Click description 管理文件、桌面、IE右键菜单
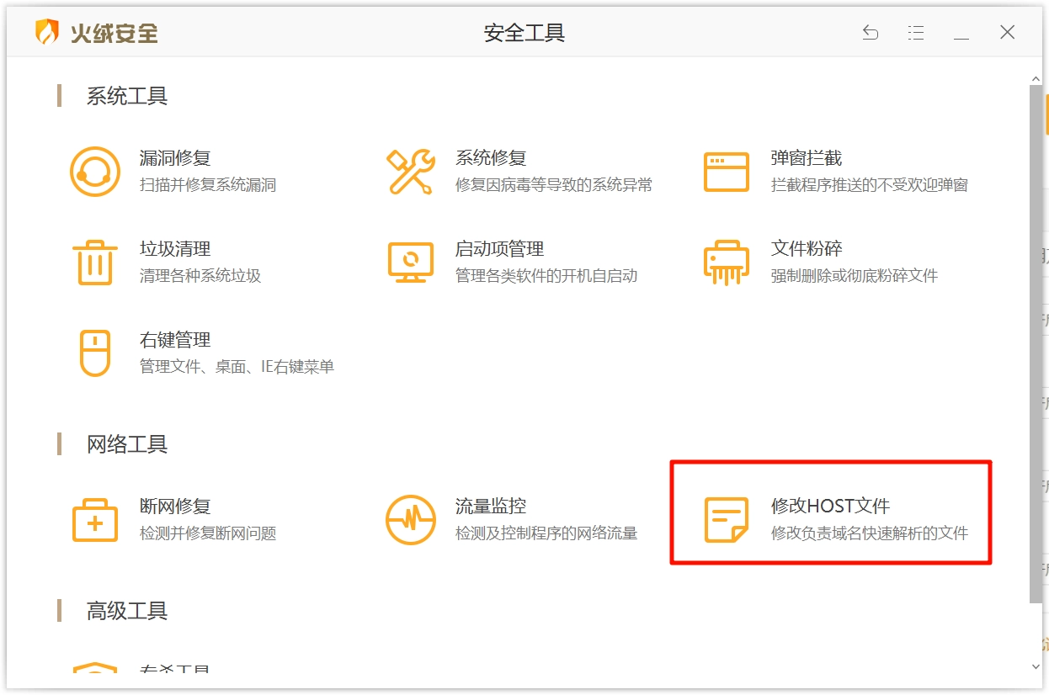This screenshot has width=1049, height=695. coord(237,367)
